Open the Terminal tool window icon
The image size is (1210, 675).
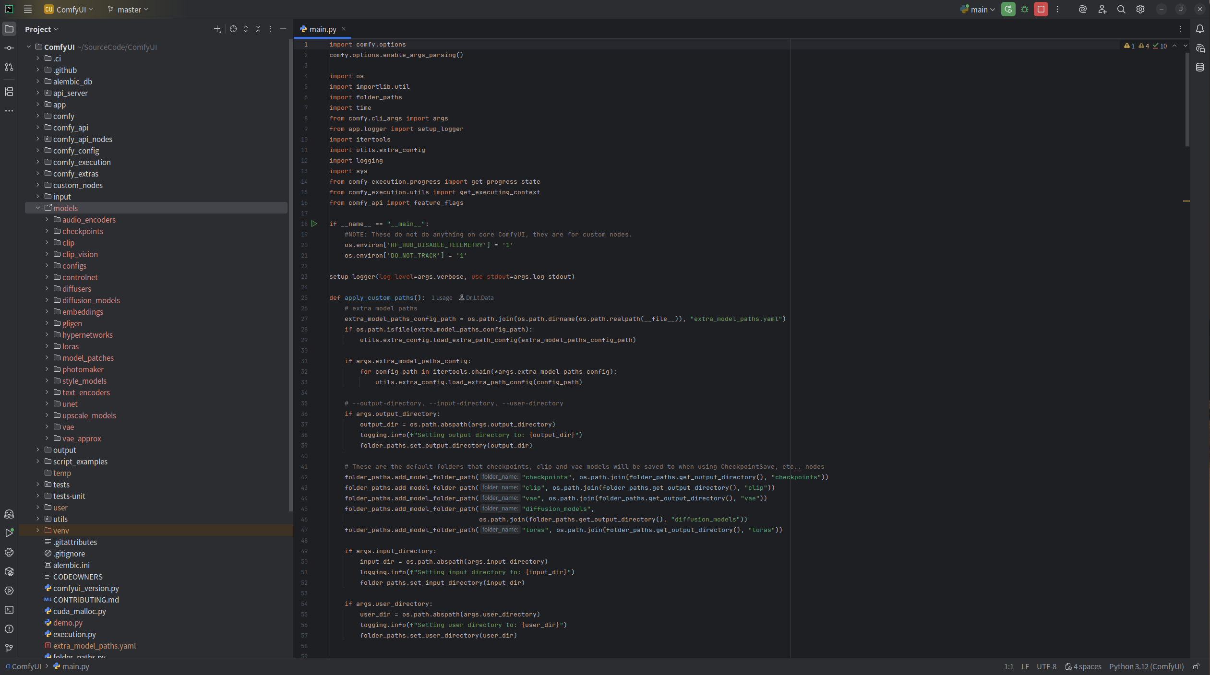coord(9,610)
